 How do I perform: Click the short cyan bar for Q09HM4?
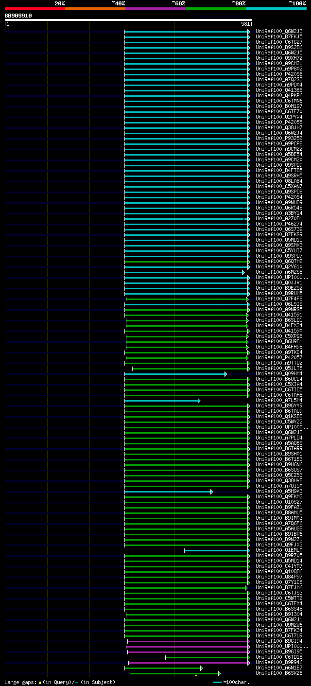tap(175, 374)
